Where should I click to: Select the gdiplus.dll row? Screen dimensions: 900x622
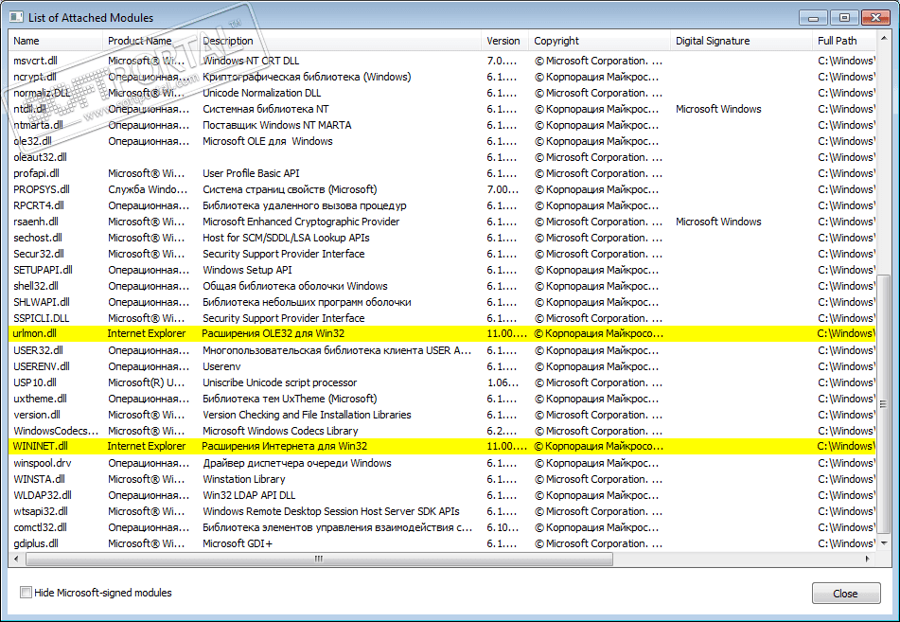[x=442, y=543]
